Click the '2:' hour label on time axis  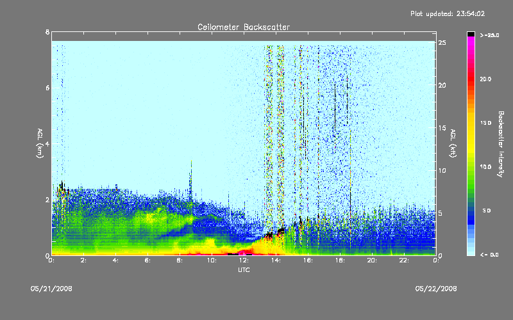pyautogui.click(x=84, y=260)
